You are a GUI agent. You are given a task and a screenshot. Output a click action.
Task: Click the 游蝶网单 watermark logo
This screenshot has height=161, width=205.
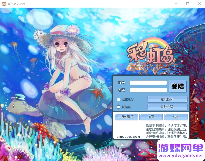pyautogui.click(x=181, y=150)
